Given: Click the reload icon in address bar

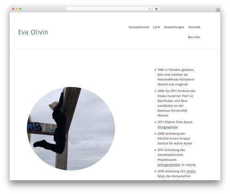Looking at the screenshot, I should coord(149,9).
